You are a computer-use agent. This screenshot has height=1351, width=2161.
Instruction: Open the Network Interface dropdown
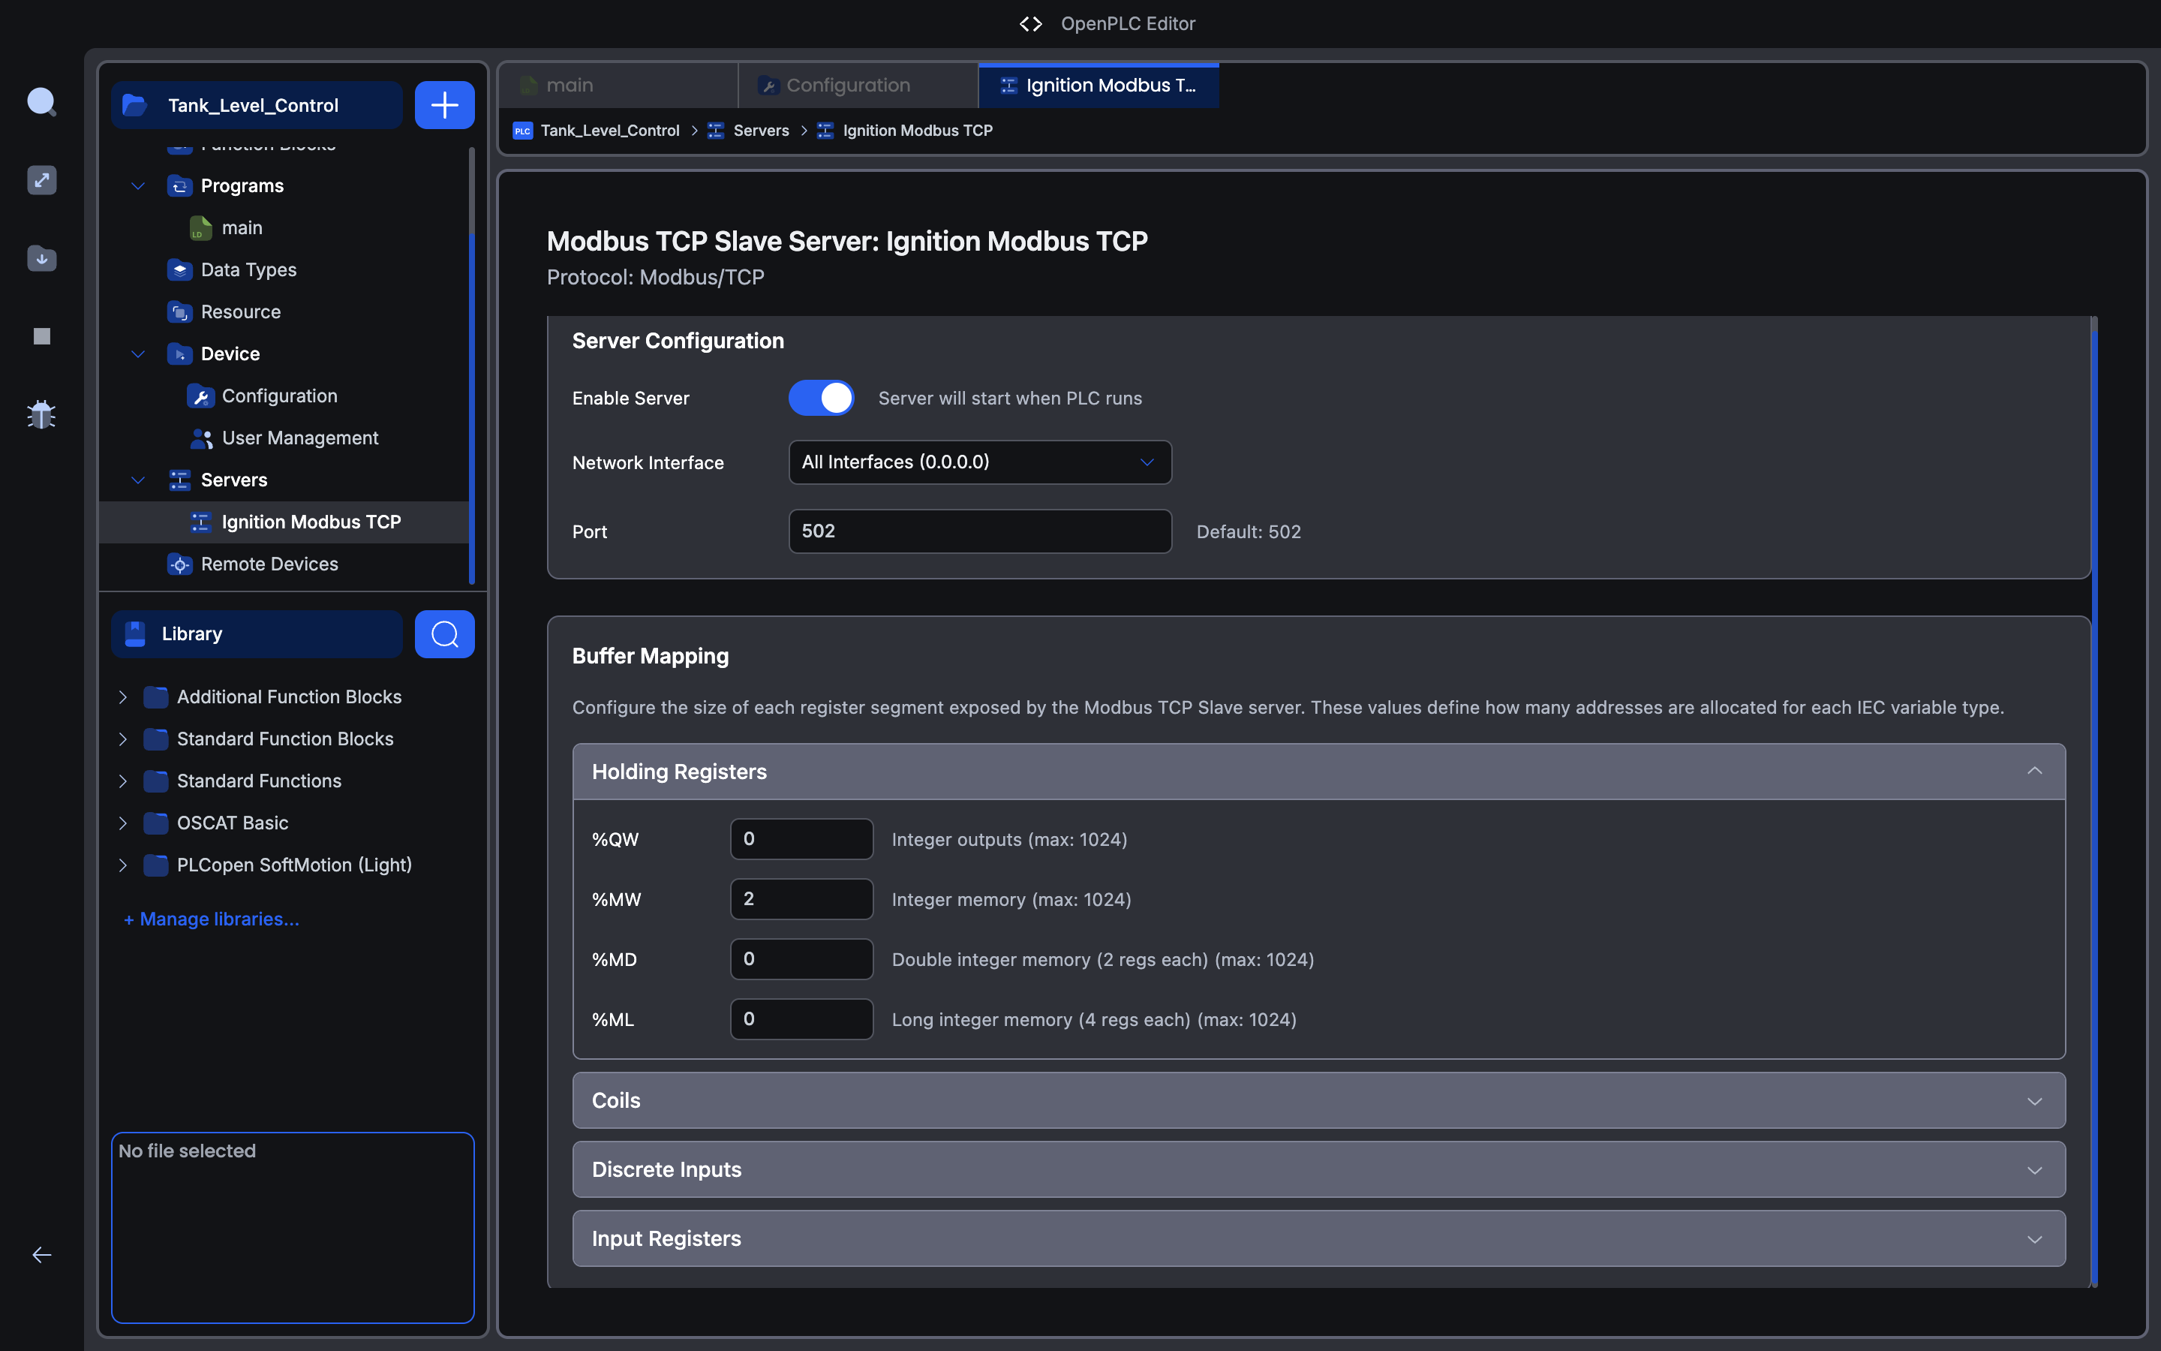[x=980, y=462]
